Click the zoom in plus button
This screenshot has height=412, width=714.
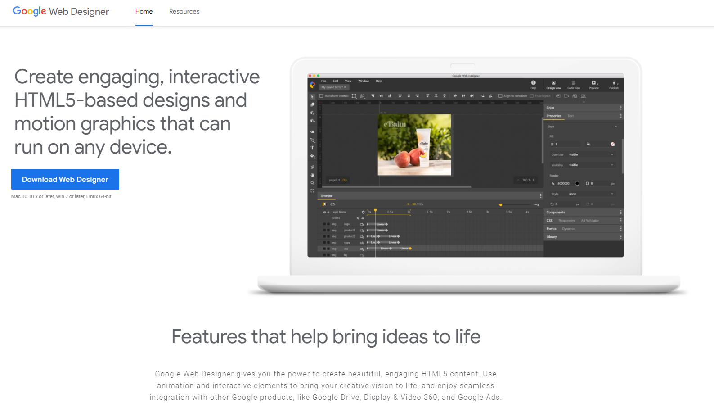point(534,180)
